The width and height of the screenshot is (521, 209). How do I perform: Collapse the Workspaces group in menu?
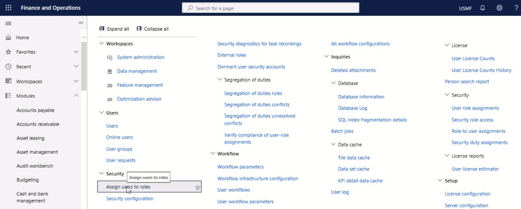(x=102, y=44)
